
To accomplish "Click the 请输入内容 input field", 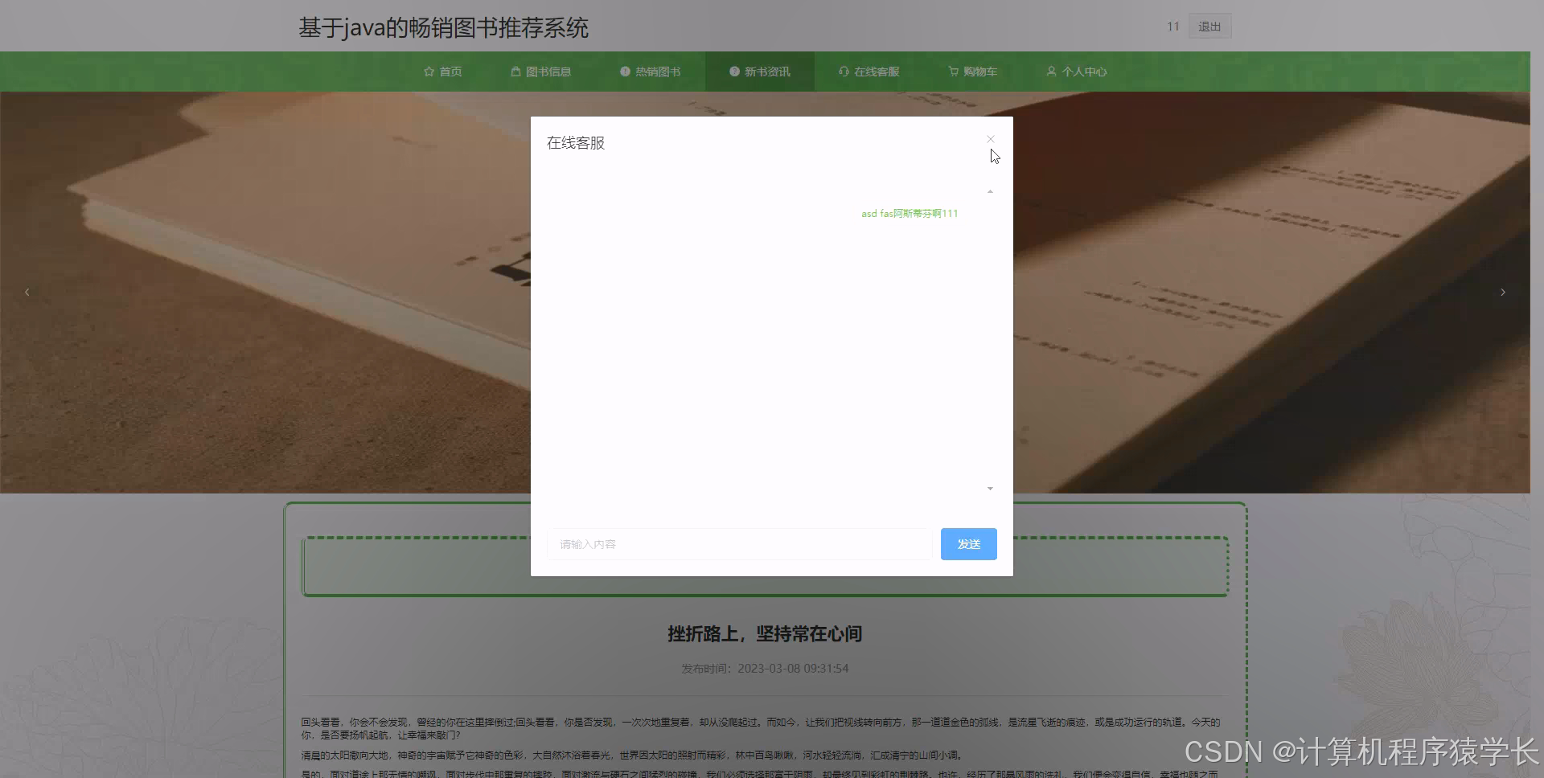I will (x=738, y=544).
